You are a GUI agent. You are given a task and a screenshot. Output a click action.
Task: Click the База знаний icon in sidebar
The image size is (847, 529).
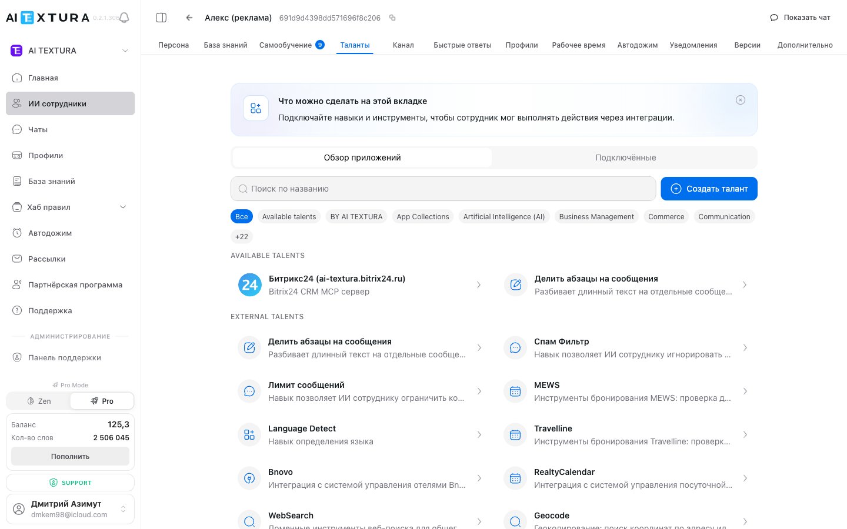(17, 181)
